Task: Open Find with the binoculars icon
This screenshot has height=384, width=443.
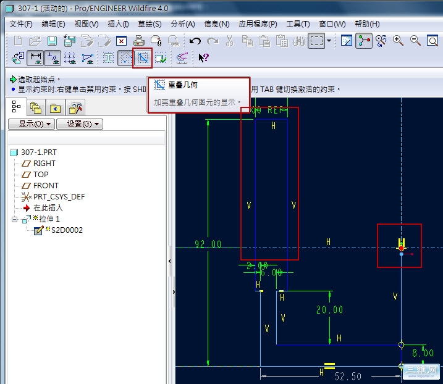Action: (x=299, y=41)
